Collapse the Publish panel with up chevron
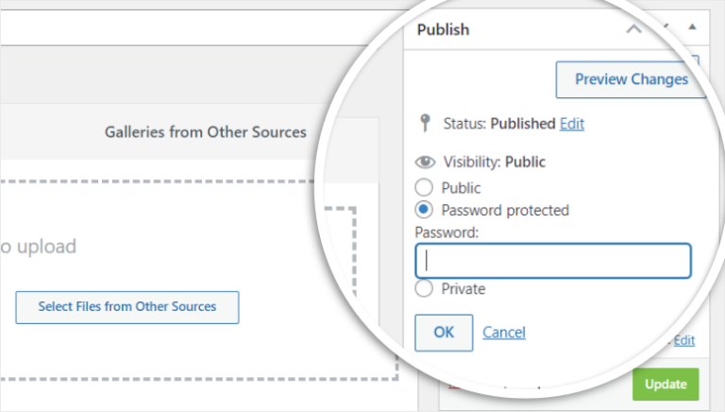The image size is (725, 412). (x=633, y=29)
